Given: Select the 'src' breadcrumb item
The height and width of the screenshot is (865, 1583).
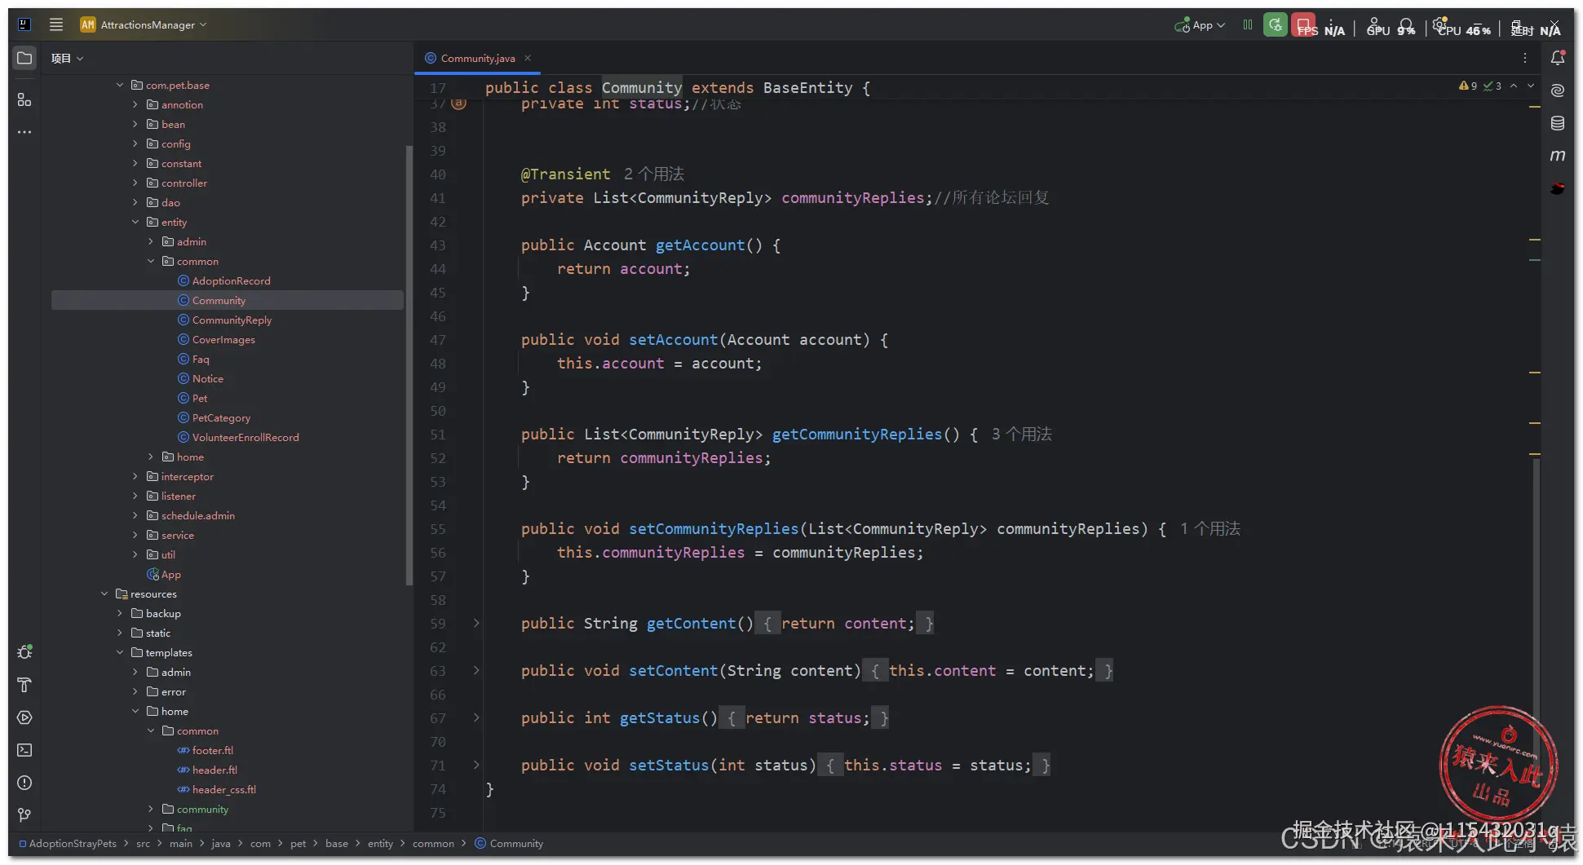Looking at the screenshot, I should [143, 844].
